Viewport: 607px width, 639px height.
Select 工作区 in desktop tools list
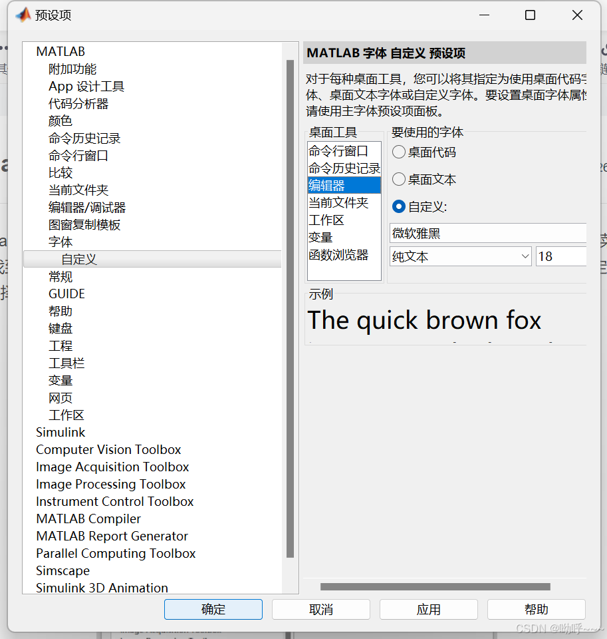coord(344,220)
